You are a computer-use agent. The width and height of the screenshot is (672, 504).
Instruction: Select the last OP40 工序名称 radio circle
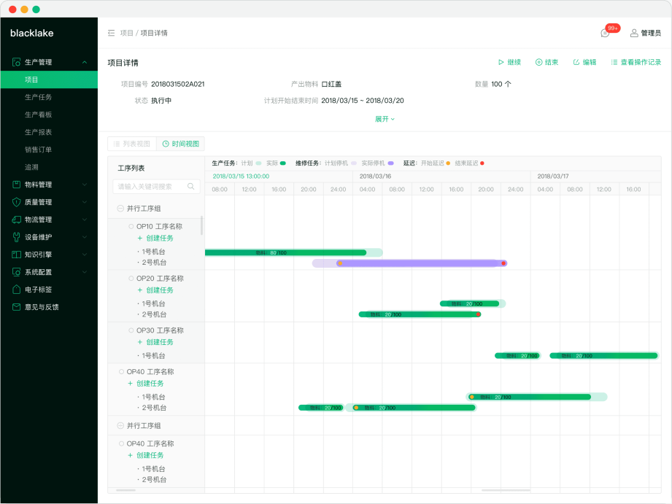pyautogui.click(x=121, y=443)
